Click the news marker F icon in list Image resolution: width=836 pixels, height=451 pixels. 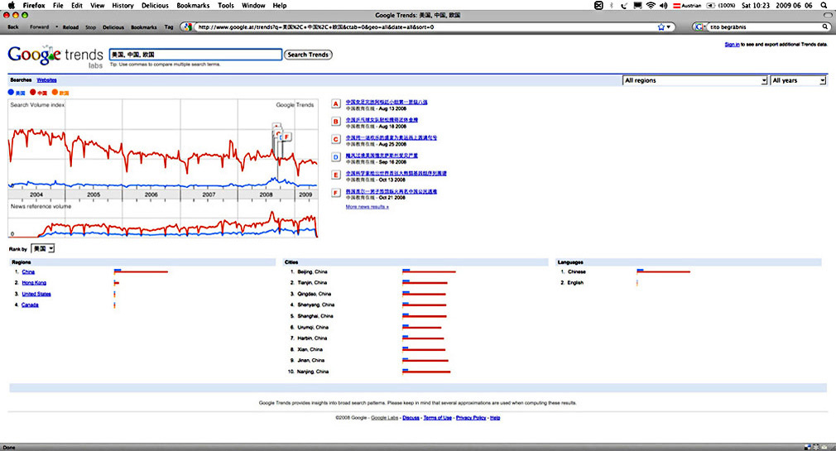point(336,193)
